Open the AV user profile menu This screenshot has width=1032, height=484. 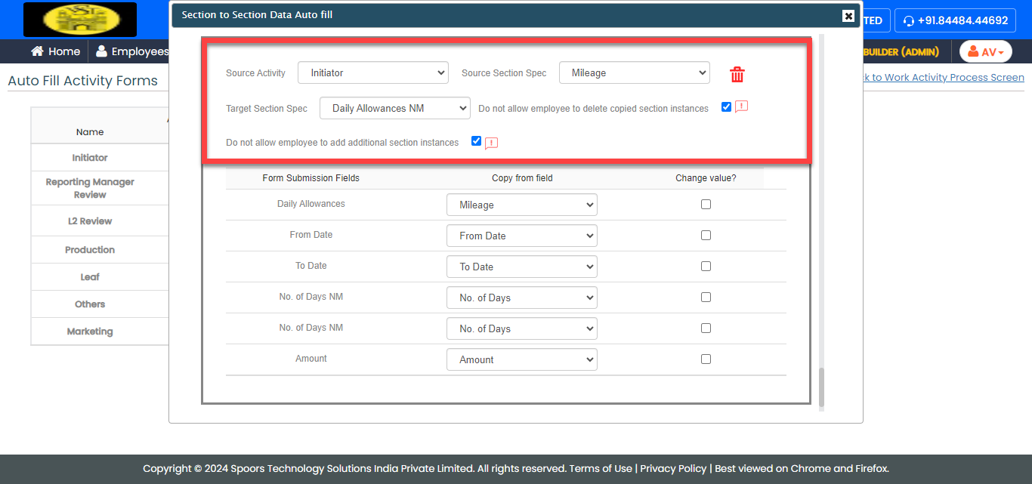(985, 51)
